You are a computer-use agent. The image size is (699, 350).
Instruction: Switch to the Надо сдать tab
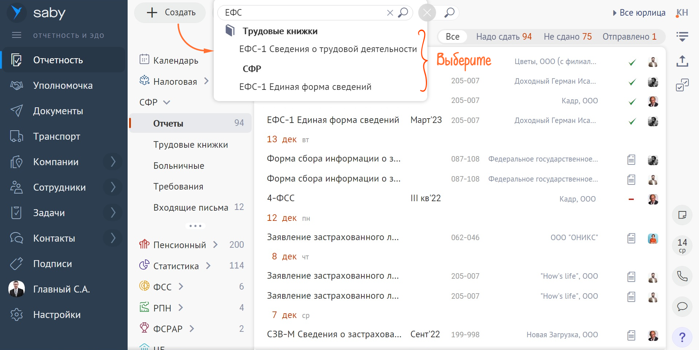coord(504,36)
